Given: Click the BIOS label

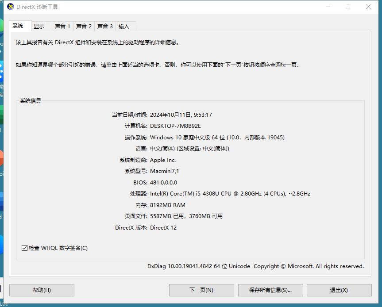Looking at the screenshot, I should click(140, 182).
